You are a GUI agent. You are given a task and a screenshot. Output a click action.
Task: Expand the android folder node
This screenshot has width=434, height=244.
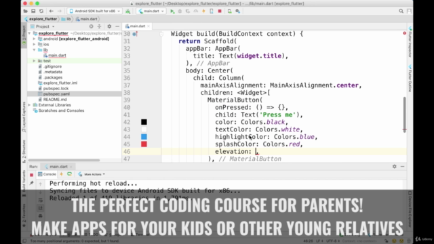point(35,39)
